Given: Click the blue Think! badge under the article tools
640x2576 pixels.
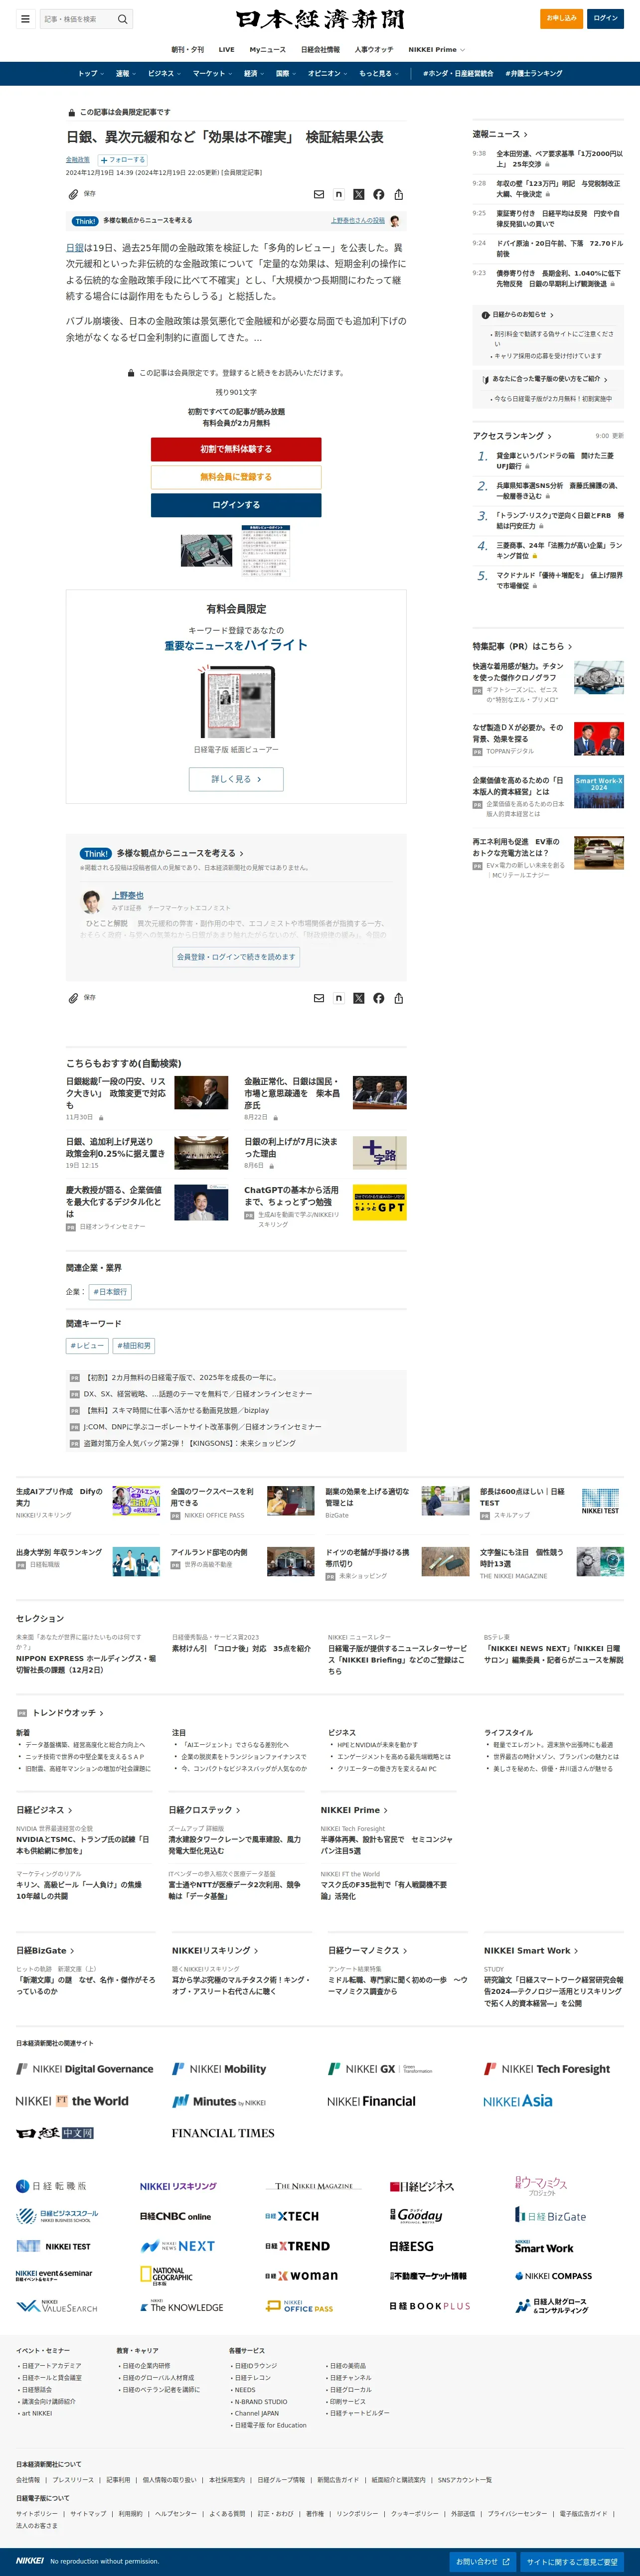Looking at the screenshot, I should tap(85, 221).
